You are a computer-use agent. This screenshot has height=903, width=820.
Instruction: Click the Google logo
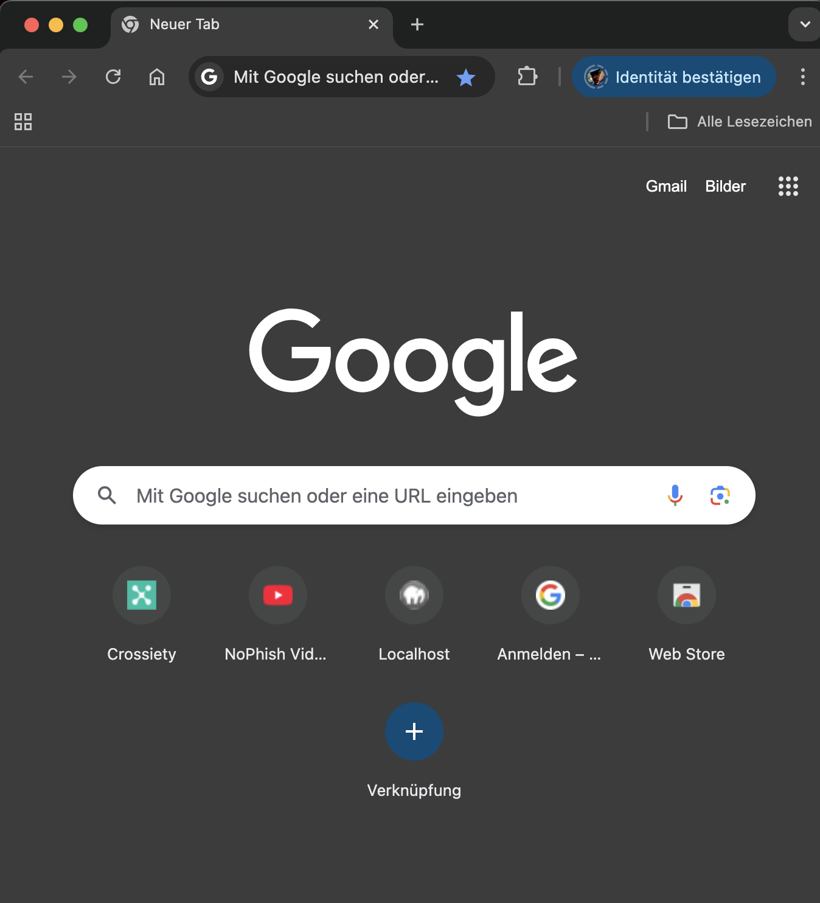[414, 361]
